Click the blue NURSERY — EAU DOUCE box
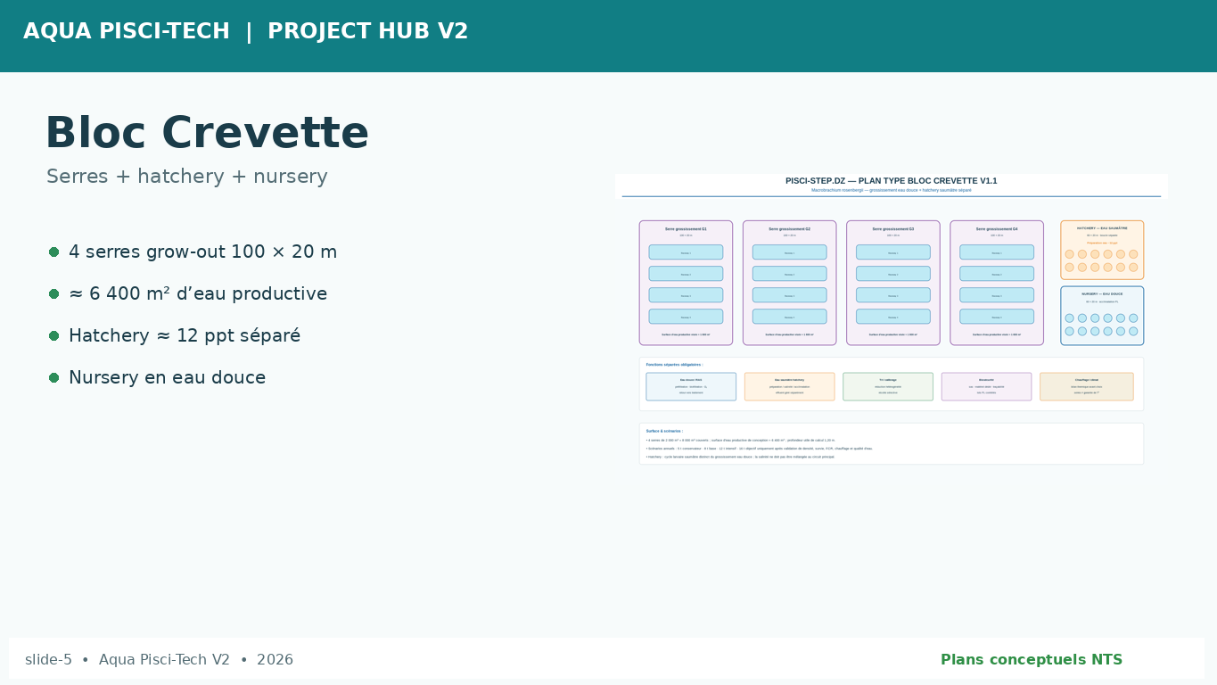The image size is (1217, 685). 1102,316
